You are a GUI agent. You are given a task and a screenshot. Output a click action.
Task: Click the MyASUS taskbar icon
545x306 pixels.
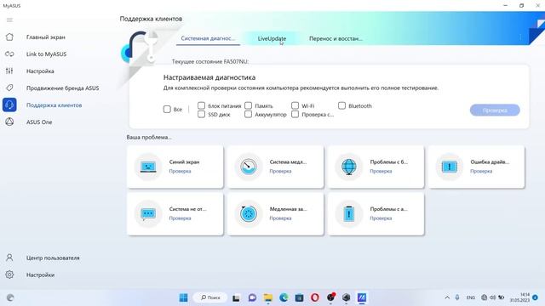coord(362,297)
